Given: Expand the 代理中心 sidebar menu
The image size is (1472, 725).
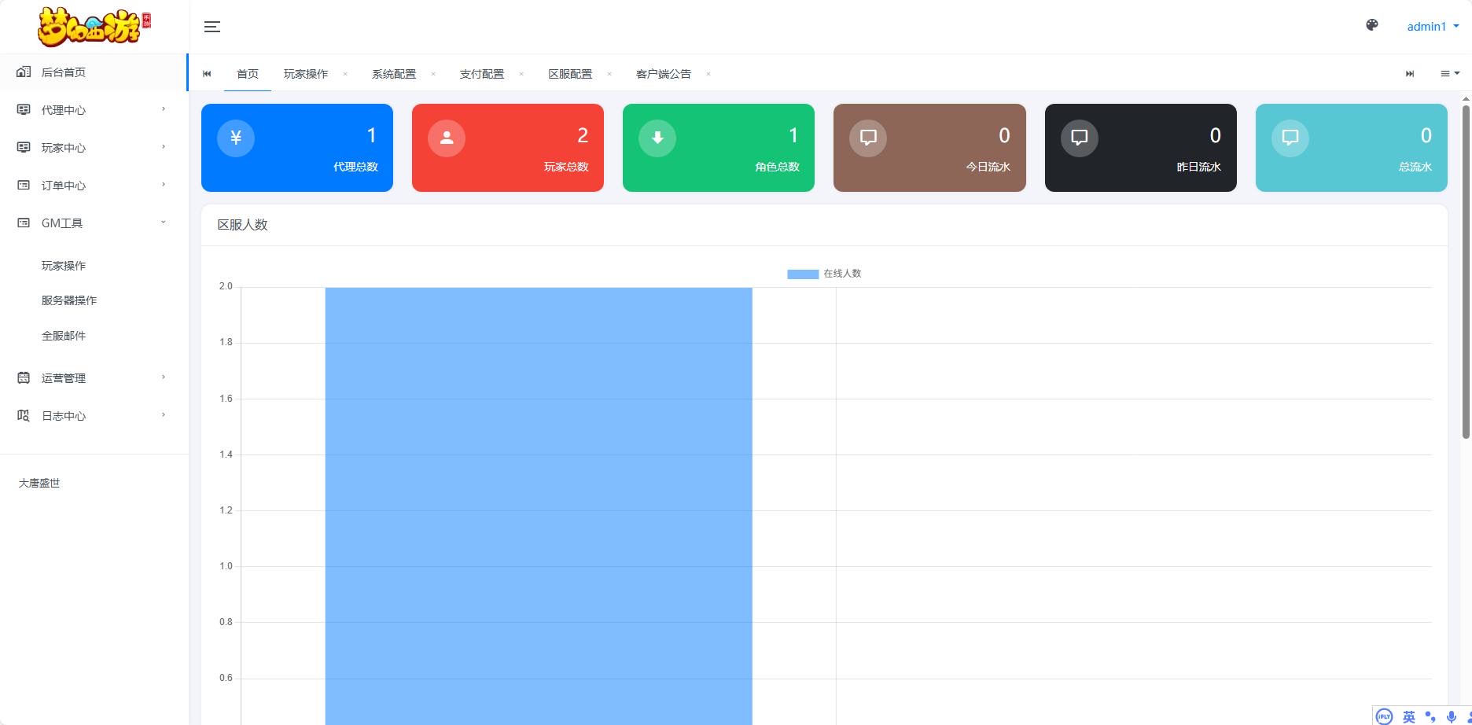Looking at the screenshot, I should [x=94, y=110].
